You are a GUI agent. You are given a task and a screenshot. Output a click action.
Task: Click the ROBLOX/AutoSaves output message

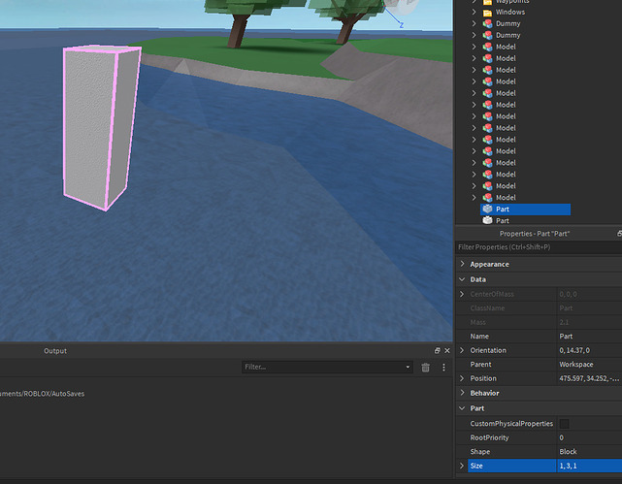pyautogui.click(x=42, y=394)
